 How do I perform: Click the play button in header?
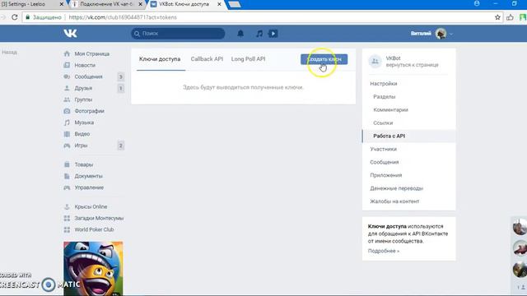point(273,34)
